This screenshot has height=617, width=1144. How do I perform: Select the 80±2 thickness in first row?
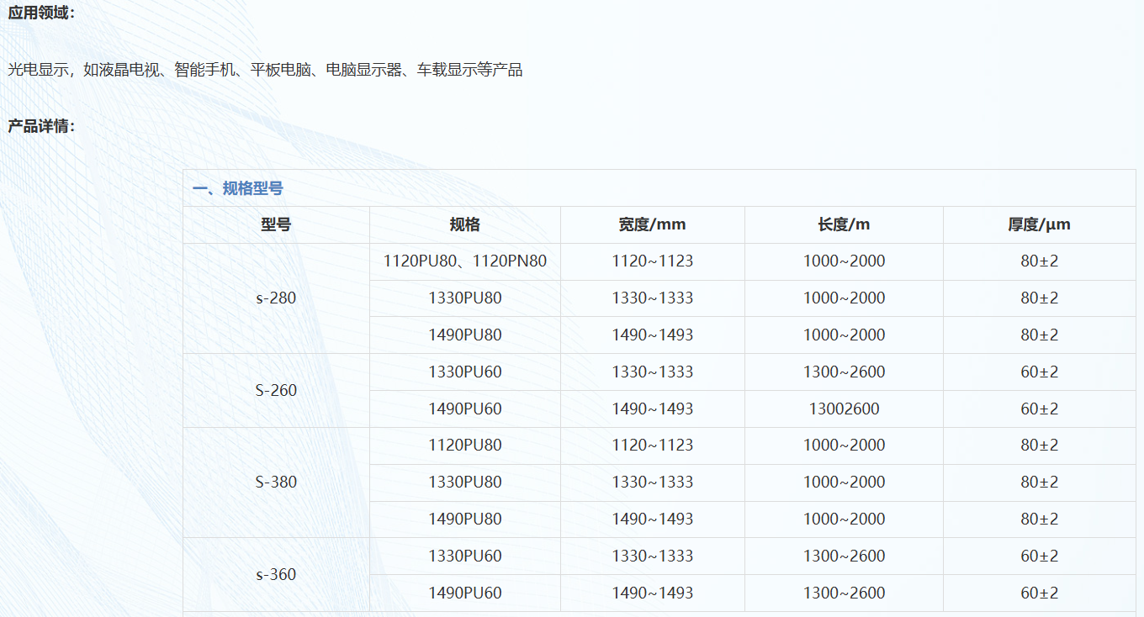pyautogui.click(x=1039, y=261)
